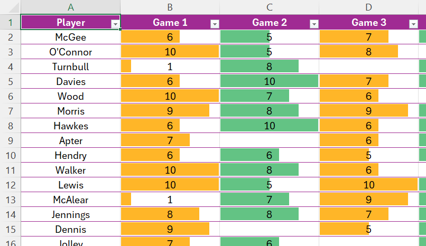Select the cell containing McGee
The height and width of the screenshot is (246, 426).
point(71,37)
